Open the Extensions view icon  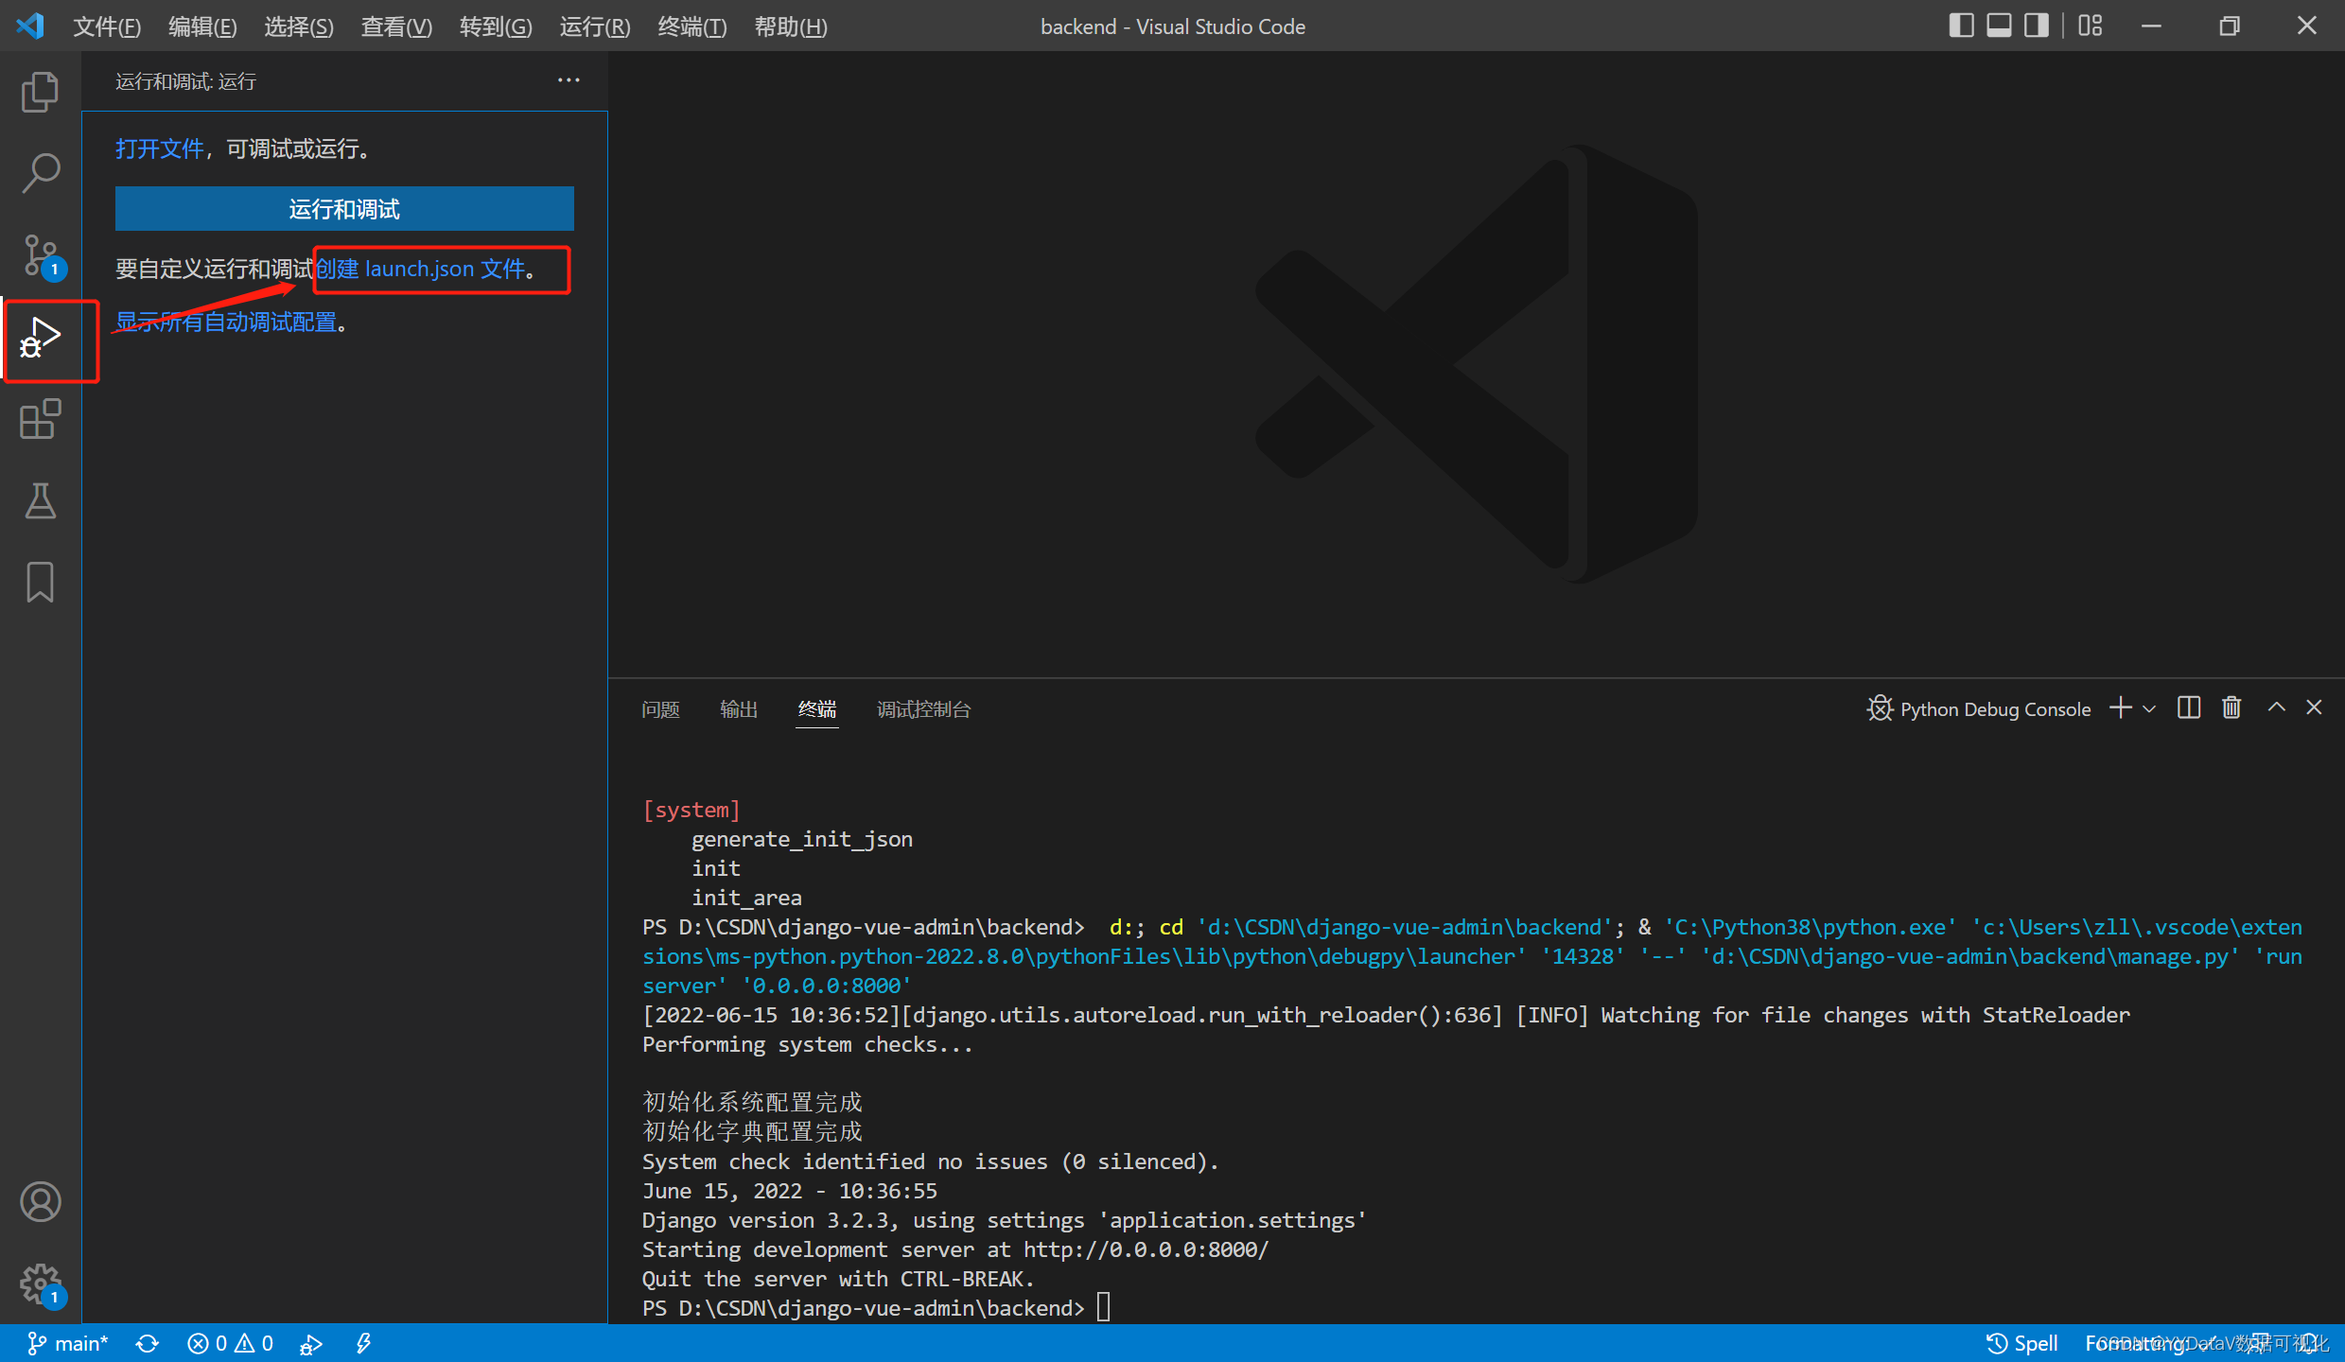tap(40, 419)
